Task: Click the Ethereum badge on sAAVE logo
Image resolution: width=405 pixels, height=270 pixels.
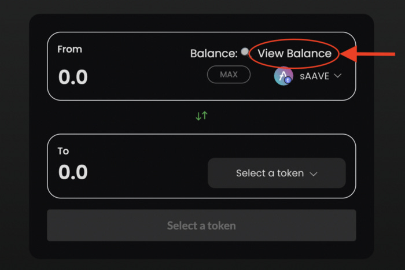Action: pyautogui.click(x=288, y=80)
